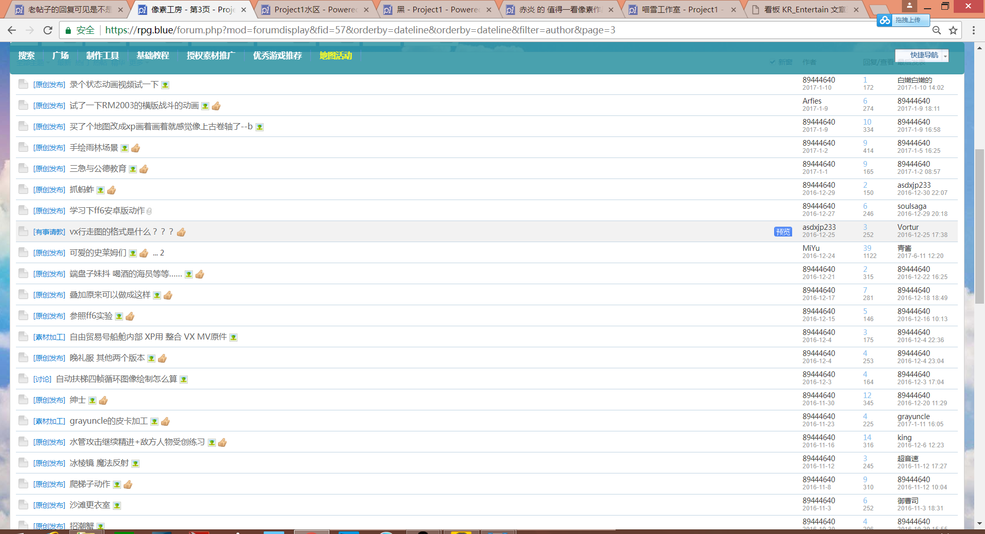Click the attachment paperclip beside 学习下ff6安卓版动作
The width and height of the screenshot is (985, 534).
tap(149, 211)
